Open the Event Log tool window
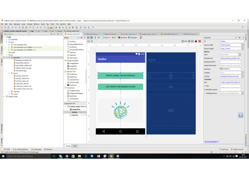The width and height of the screenshot is (249, 177). (224, 149)
